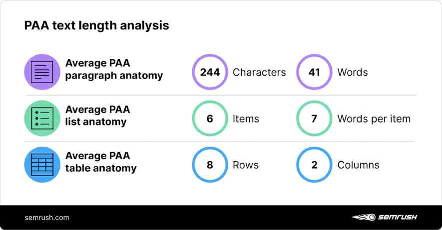Click the blue table anatomy icon
Screen dimensions: 442x230
42,165
